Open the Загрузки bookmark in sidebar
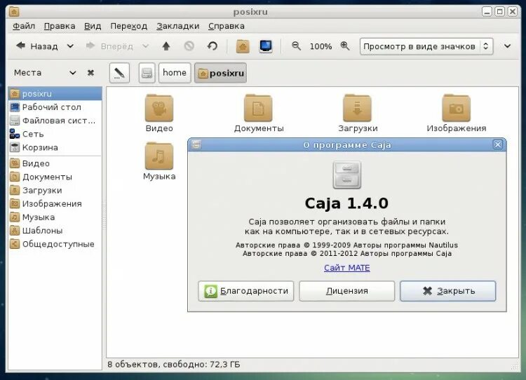Image resolution: width=526 pixels, height=380 pixels. click(x=55, y=190)
